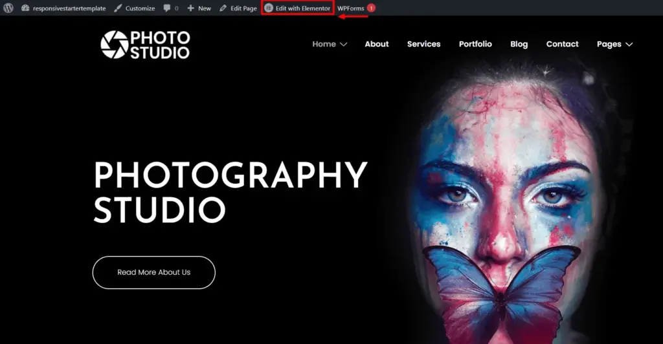
Task: Click the WordPress logo icon
Action: (x=8, y=8)
